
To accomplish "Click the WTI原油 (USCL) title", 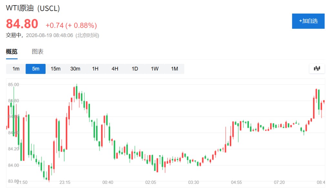I will [x=33, y=8].
